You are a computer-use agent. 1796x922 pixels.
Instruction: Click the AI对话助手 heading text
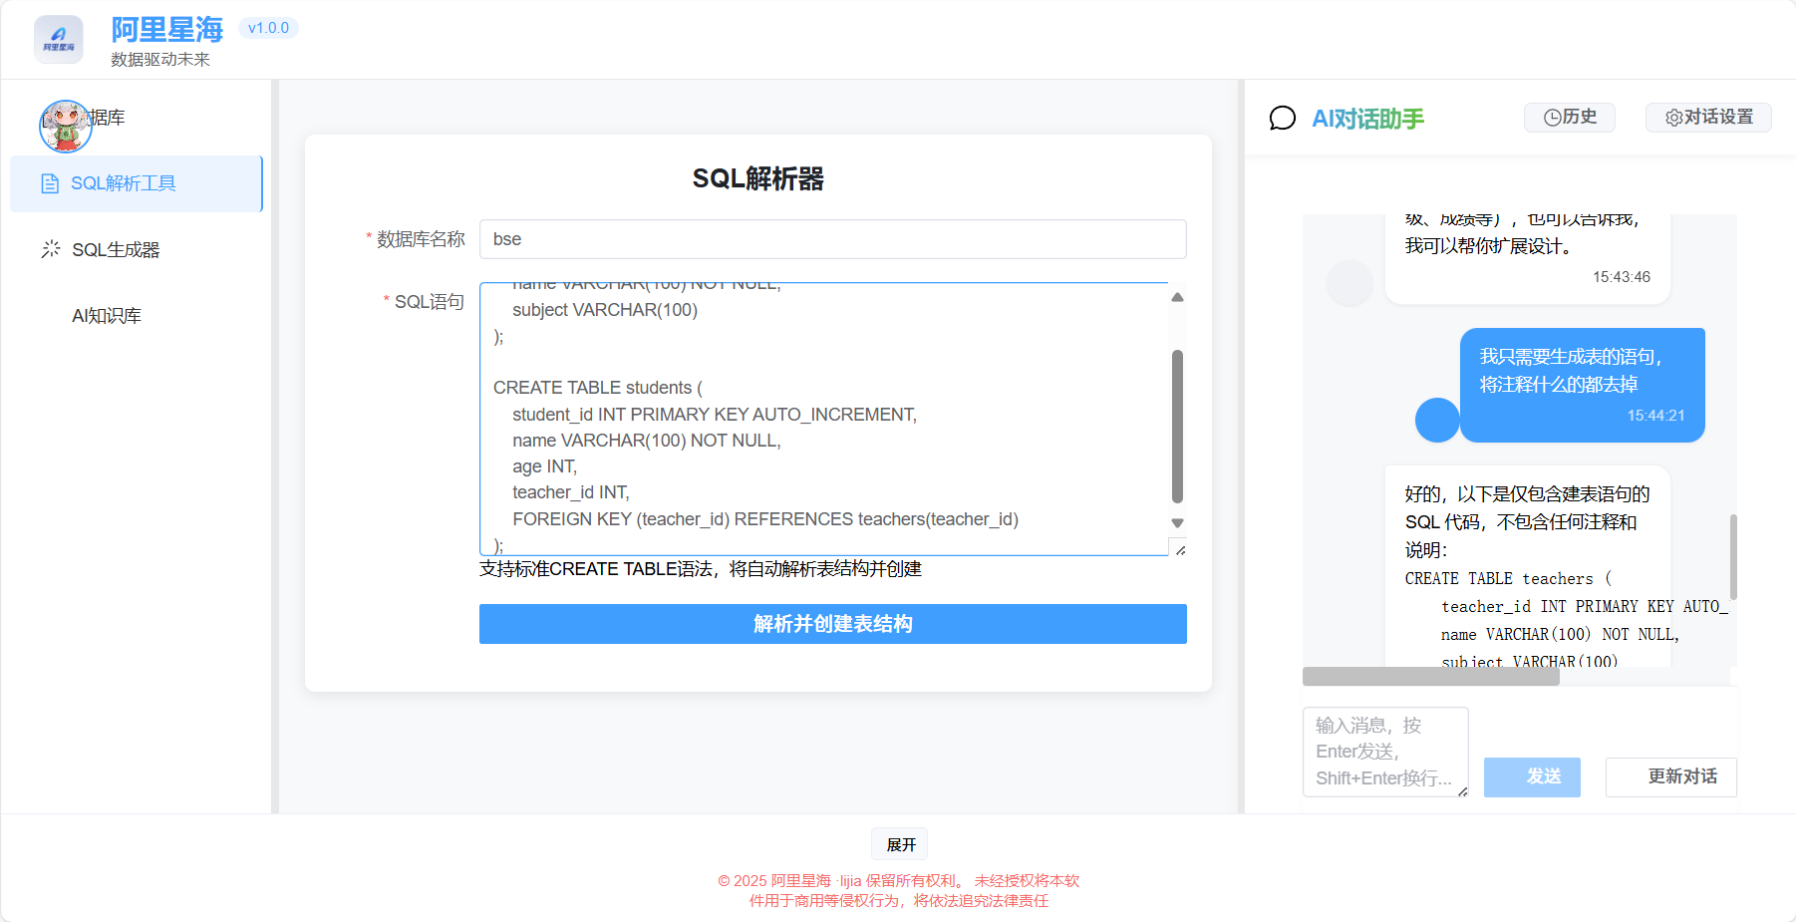[x=1368, y=119]
